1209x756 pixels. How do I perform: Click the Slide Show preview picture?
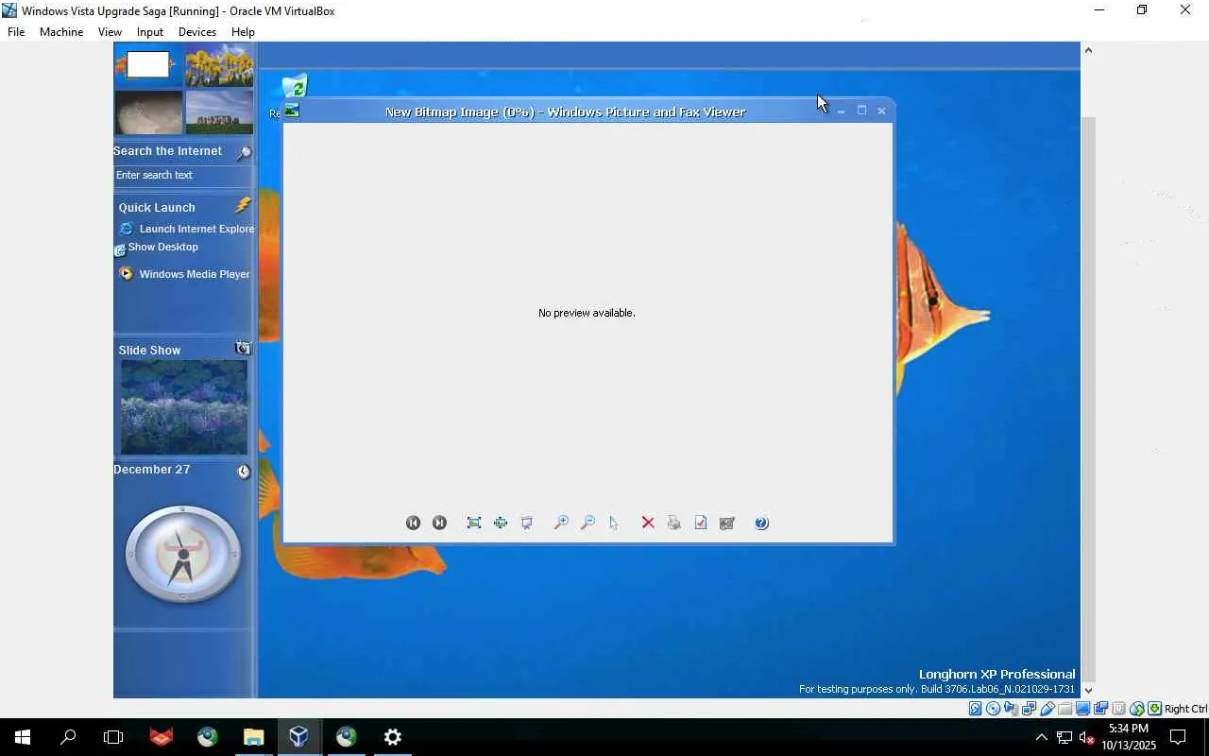184,407
